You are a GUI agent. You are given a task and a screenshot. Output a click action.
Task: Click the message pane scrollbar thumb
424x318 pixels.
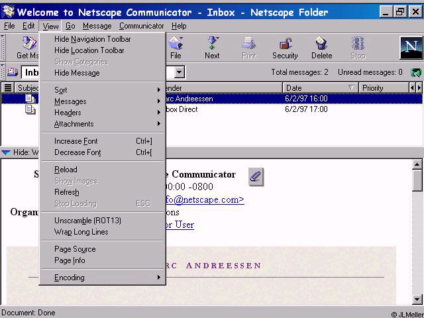tap(417, 181)
